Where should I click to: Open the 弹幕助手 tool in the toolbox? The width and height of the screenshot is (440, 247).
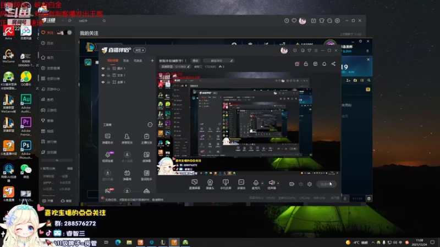coord(107,138)
